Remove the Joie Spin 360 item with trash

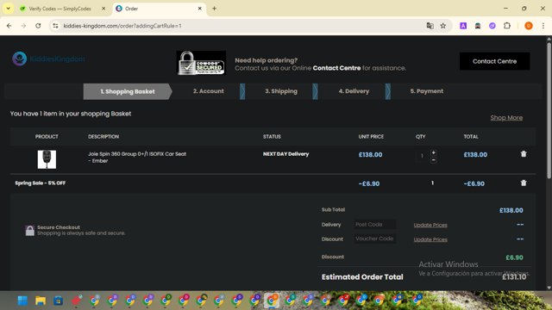[x=524, y=154]
